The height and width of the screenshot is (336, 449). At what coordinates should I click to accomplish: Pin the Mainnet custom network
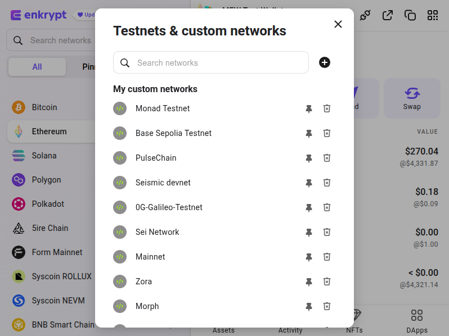309,257
